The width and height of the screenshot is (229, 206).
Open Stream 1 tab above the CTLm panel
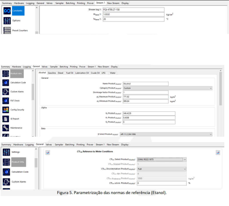(x=100, y=145)
